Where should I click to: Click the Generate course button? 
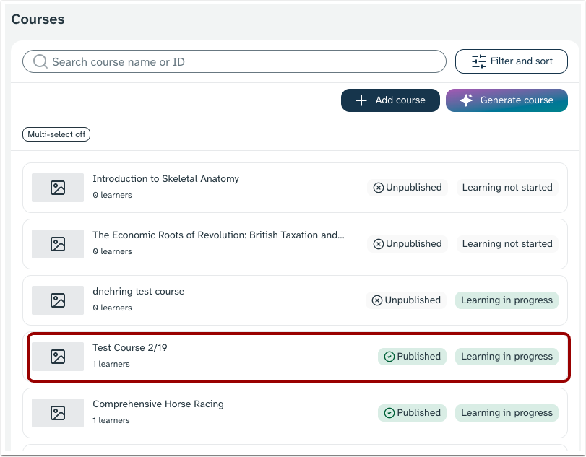coord(507,100)
